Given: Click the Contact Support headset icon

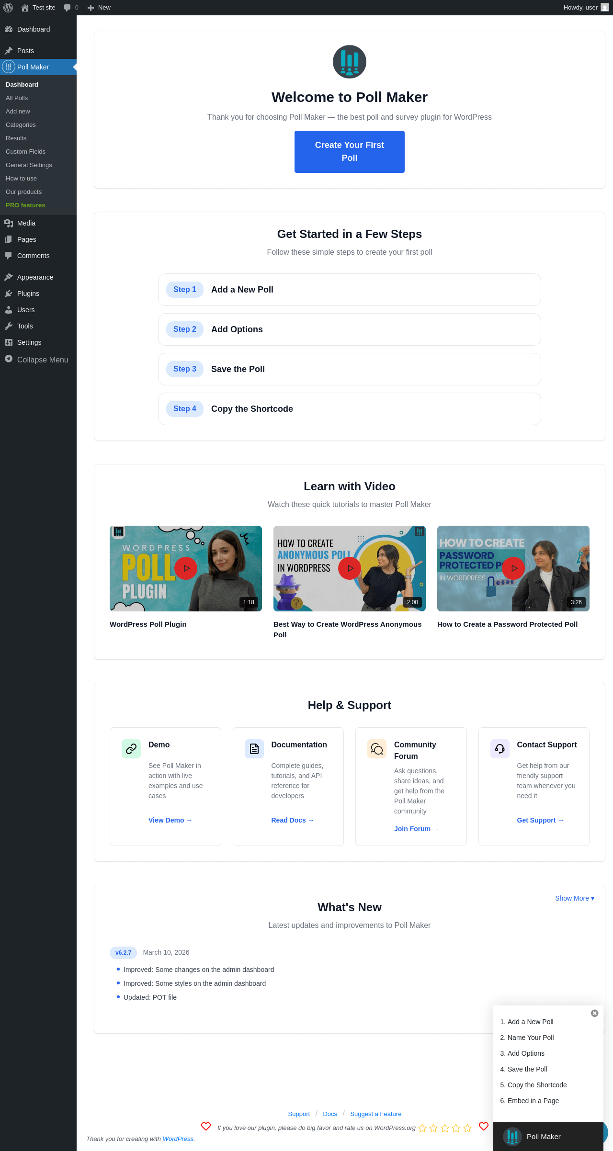Looking at the screenshot, I should 500,749.
